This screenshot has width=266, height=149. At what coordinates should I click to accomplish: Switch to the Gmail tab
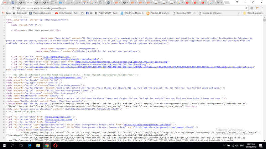click(x=6, y=3)
